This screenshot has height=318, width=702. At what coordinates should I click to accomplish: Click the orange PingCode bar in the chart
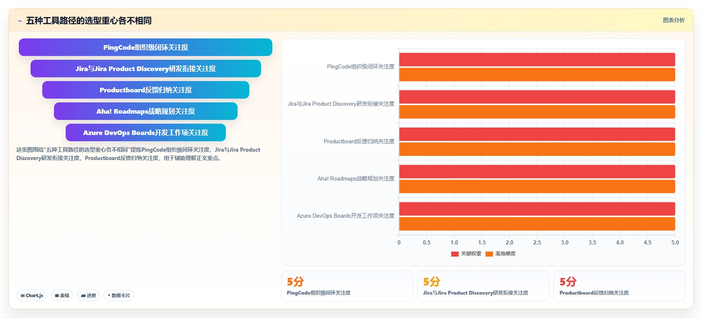click(537, 74)
